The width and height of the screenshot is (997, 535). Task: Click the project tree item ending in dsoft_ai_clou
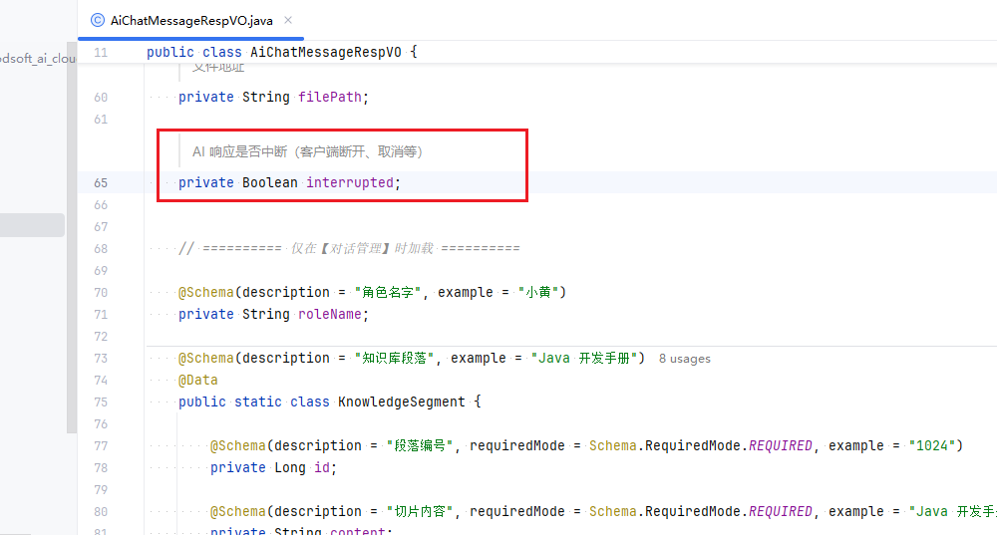pyautogui.click(x=38, y=59)
